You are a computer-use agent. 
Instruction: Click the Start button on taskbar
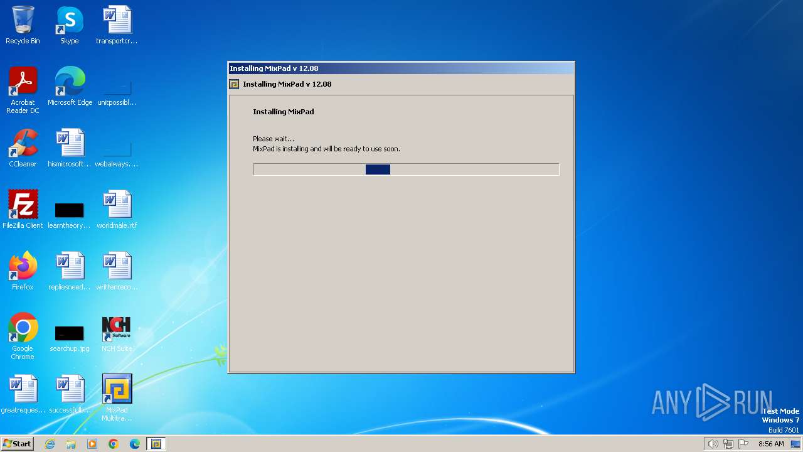pos(18,444)
